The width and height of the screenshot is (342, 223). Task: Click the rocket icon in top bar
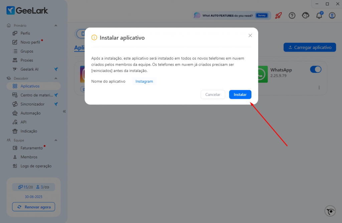(x=278, y=15)
